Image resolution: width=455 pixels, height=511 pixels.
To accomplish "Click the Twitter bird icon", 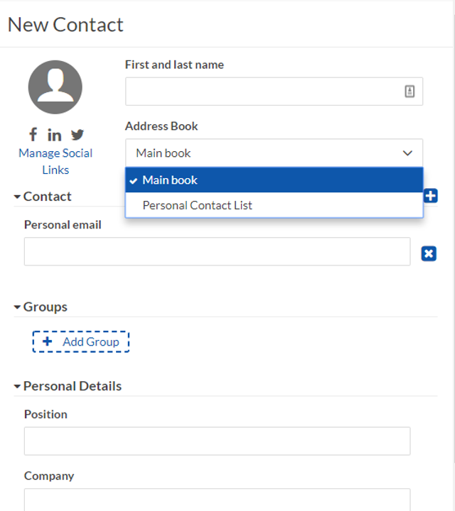I will pyautogui.click(x=77, y=135).
